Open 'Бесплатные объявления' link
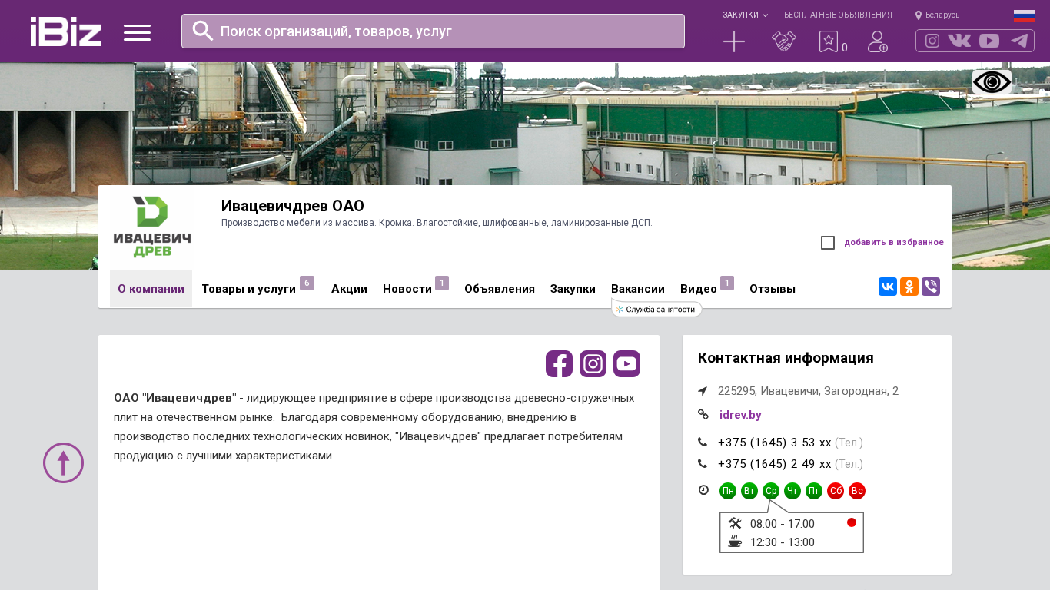The height and width of the screenshot is (590, 1050). [x=838, y=15]
